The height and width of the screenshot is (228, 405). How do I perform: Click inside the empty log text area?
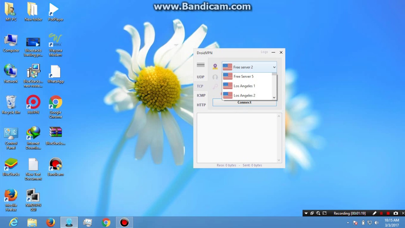[237, 138]
